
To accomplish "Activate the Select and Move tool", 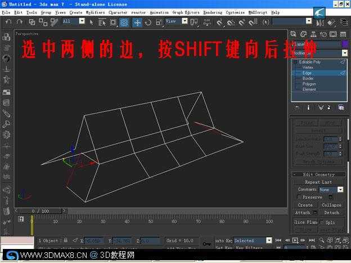I will click(x=137, y=22).
